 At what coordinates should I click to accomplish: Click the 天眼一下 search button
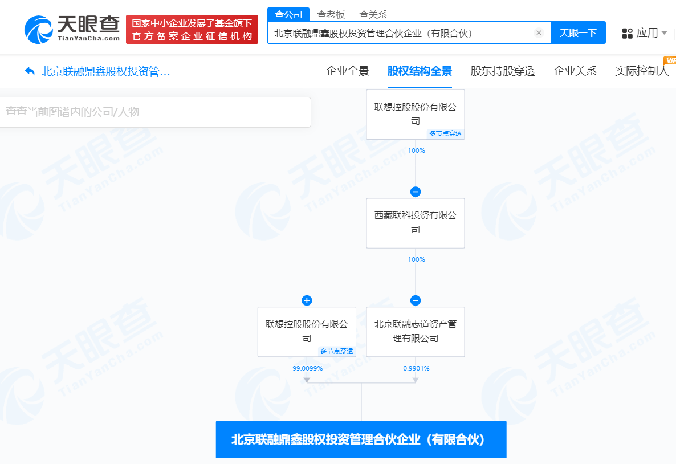[x=578, y=32]
